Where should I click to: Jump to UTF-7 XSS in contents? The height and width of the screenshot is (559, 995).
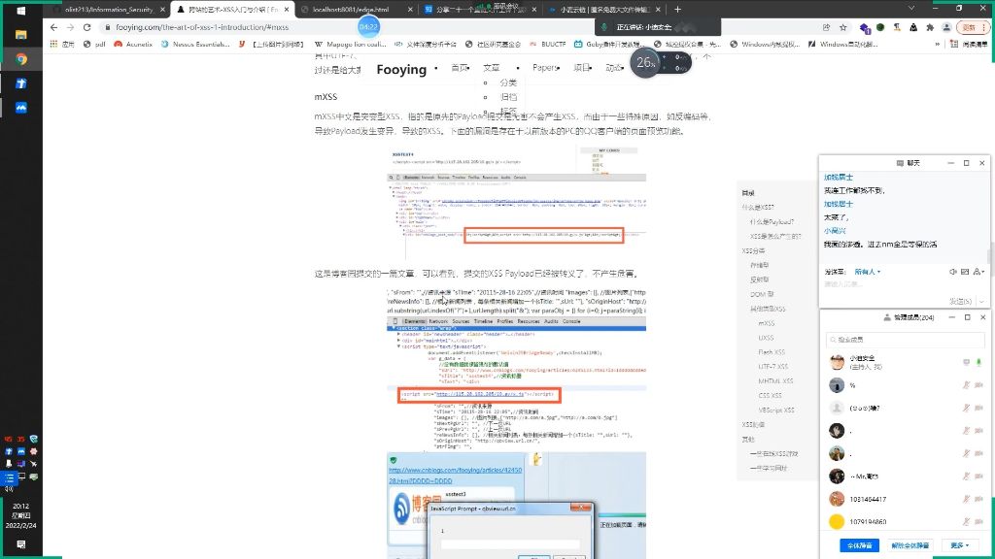pos(772,366)
